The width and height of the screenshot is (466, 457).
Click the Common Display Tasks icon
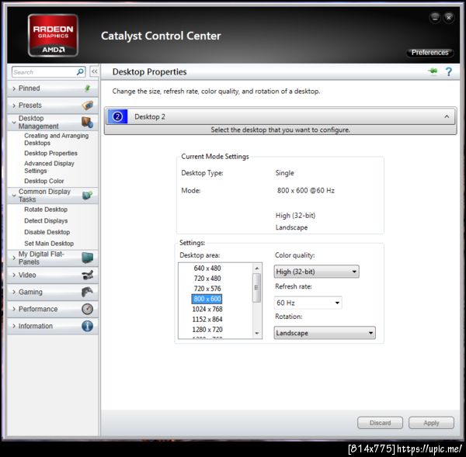pyautogui.click(x=87, y=195)
